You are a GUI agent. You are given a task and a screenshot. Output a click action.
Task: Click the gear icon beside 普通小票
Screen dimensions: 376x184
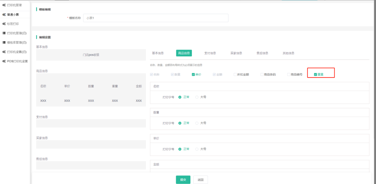pos(4,15)
